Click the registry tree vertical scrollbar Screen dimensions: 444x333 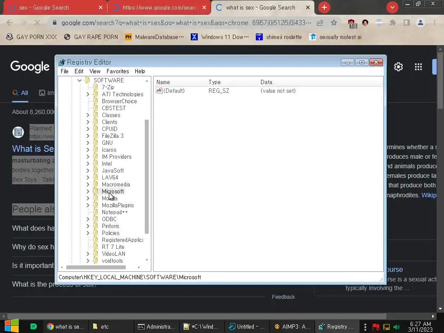(x=147, y=176)
